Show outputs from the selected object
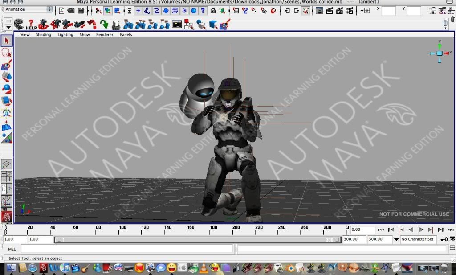This screenshot has height=275, width=456. pos(296,11)
